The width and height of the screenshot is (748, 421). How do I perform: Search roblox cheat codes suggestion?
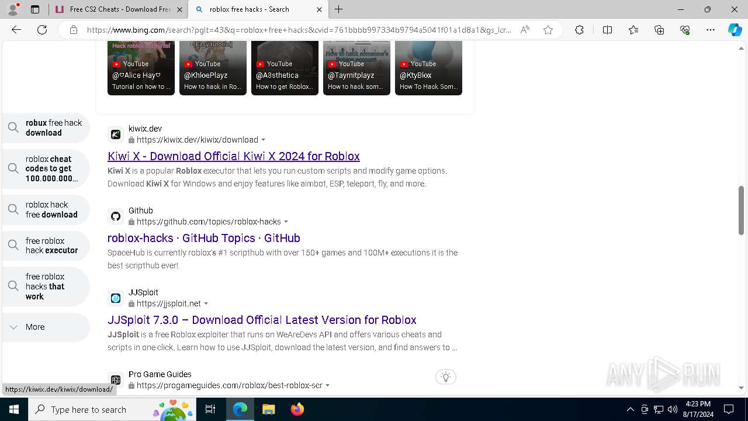(x=46, y=168)
